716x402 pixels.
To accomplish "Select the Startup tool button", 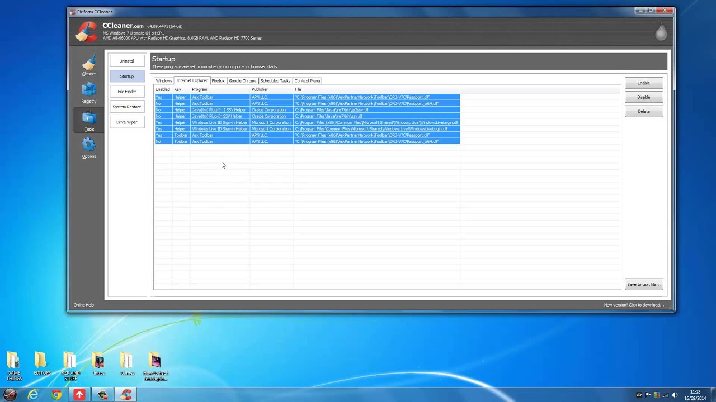I will [127, 76].
